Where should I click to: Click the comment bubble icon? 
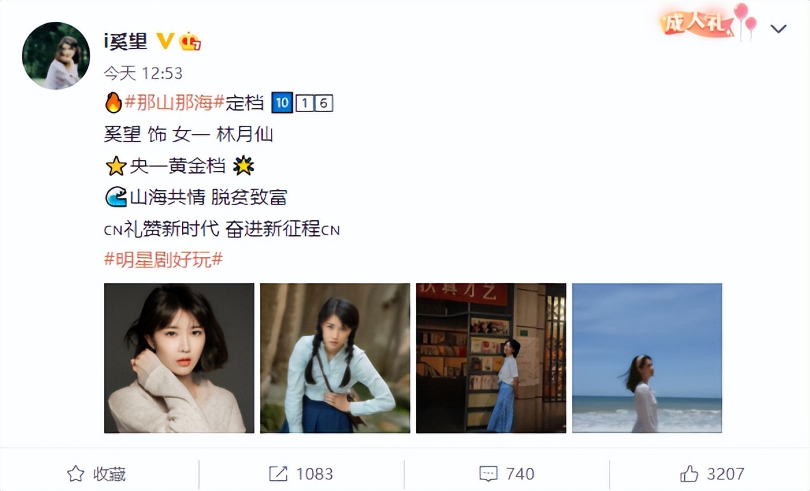(x=488, y=473)
